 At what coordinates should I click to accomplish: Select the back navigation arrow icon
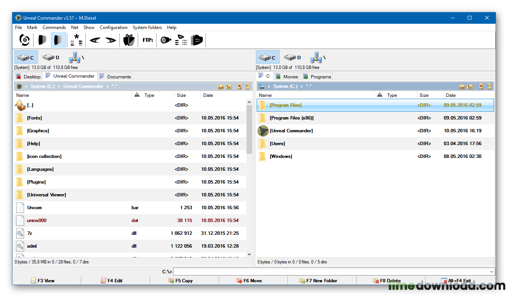(94, 40)
